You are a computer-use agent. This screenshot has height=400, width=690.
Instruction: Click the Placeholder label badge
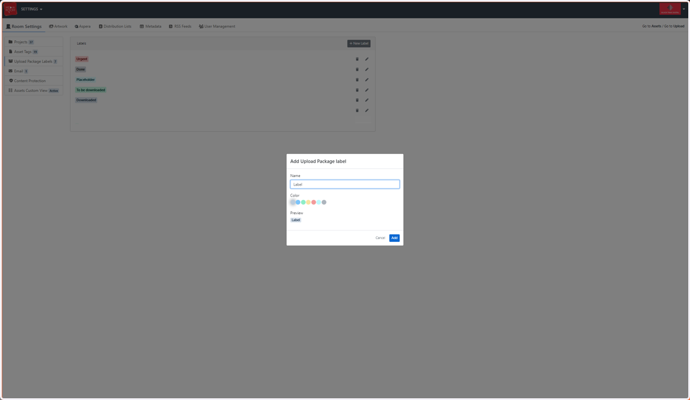click(86, 80)
